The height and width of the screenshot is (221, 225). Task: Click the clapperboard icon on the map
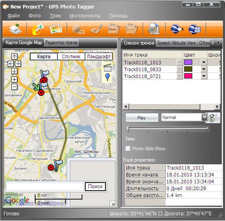point(107,67)
